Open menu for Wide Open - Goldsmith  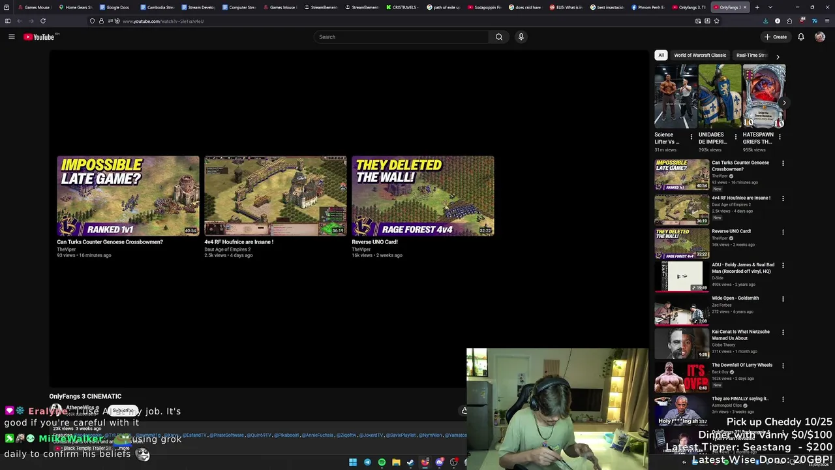[783, 299]
